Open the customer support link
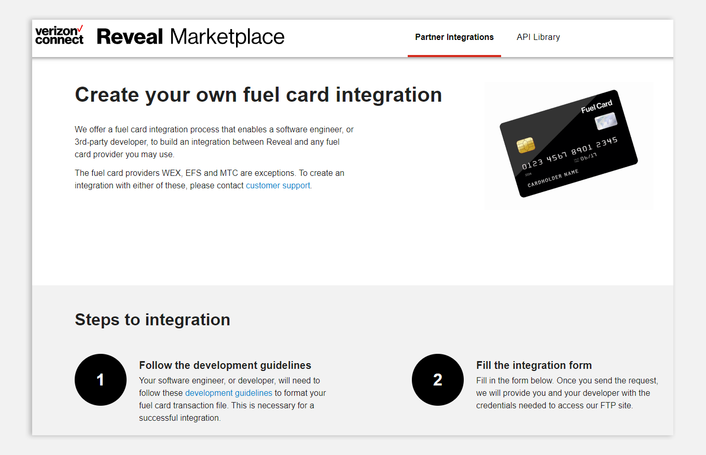 coord(278,185)
